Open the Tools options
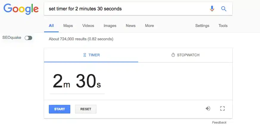The width and height of the screenshot is (260, 128). pyautogui.click(x=223, y=26)
